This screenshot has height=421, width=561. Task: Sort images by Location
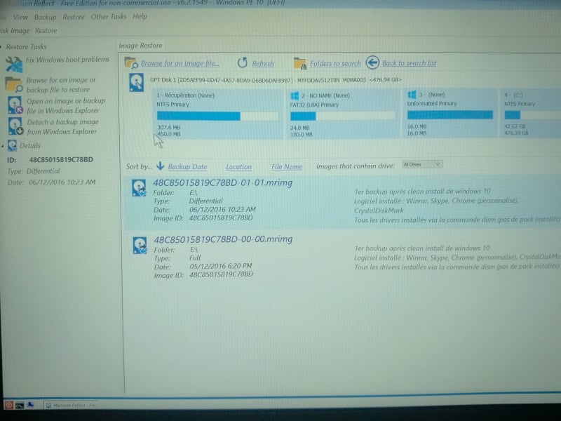pyautogui.click(x=238, y=167)
